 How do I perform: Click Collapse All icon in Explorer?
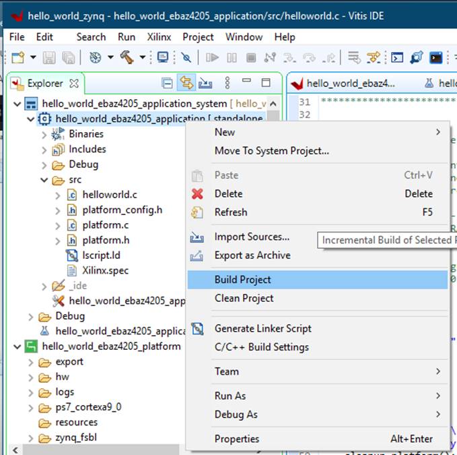pyautogui.click(x=167, y=84)
